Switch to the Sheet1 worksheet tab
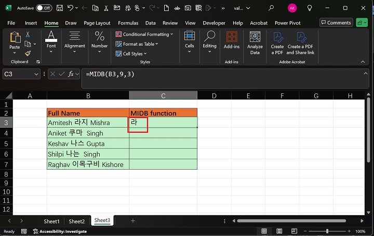 pyautogui.click(x=51, y=221)
